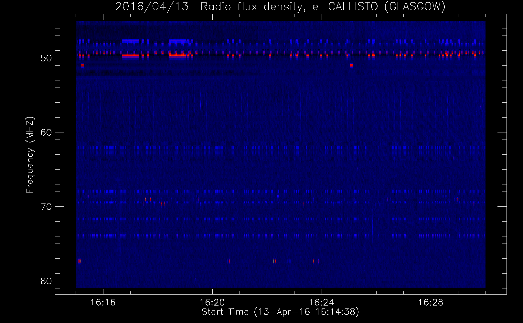Click the 80 frequency tick label
The image size is (523, 323).
coord(47,281)
